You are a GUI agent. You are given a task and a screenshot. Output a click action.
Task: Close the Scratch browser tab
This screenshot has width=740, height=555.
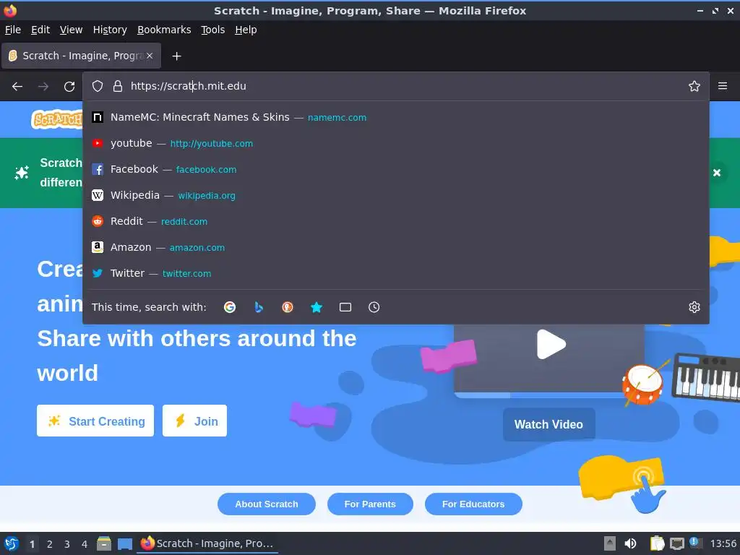(x=150, y=56)
